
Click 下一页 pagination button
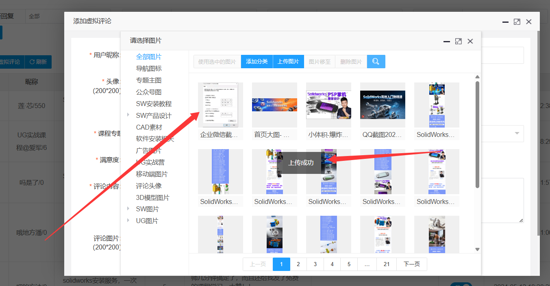(x=412, y=264)
